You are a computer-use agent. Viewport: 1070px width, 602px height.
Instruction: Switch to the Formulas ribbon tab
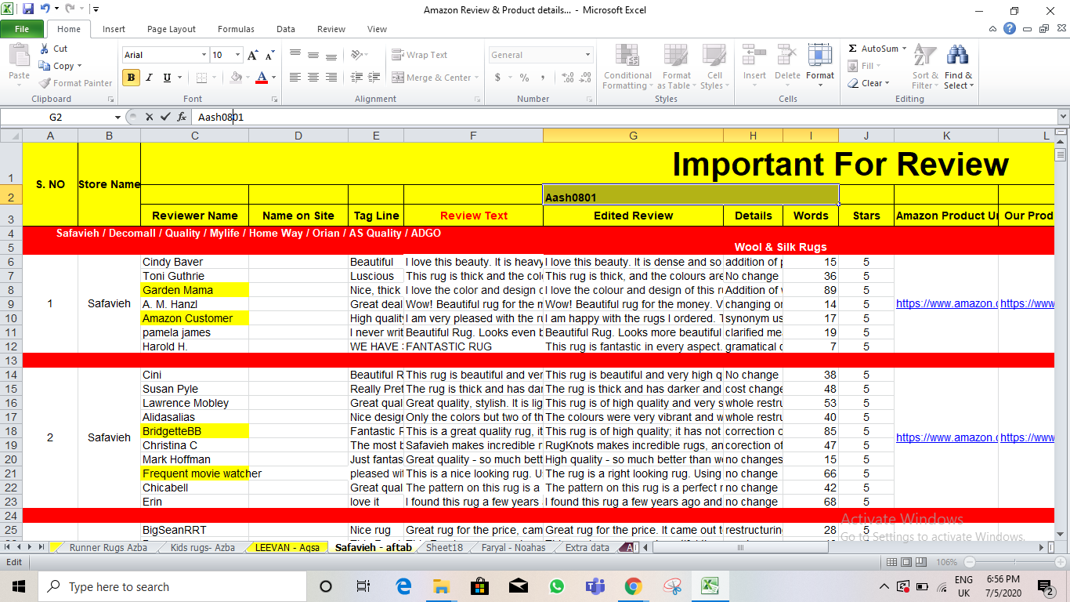(236, 28)
